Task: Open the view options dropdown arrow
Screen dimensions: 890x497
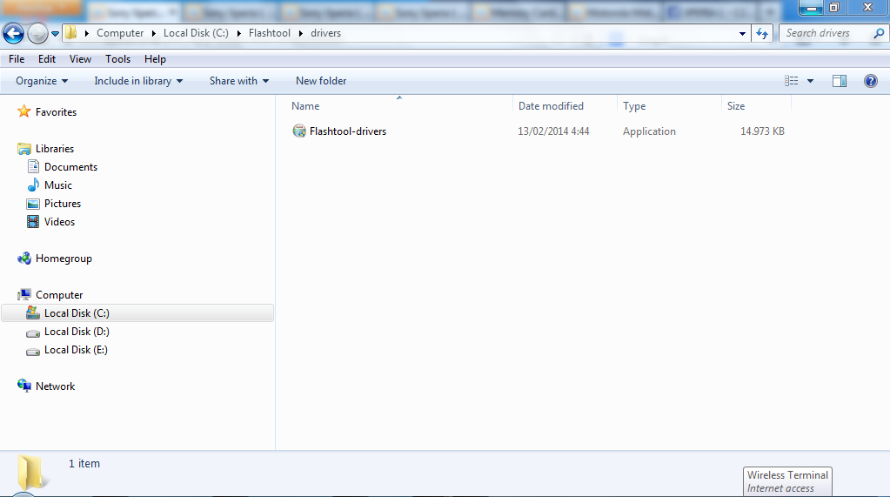Action: [x=811, y=81]
